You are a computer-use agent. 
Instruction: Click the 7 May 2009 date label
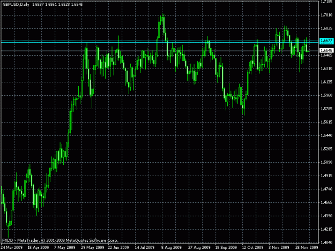coord(65,248)
